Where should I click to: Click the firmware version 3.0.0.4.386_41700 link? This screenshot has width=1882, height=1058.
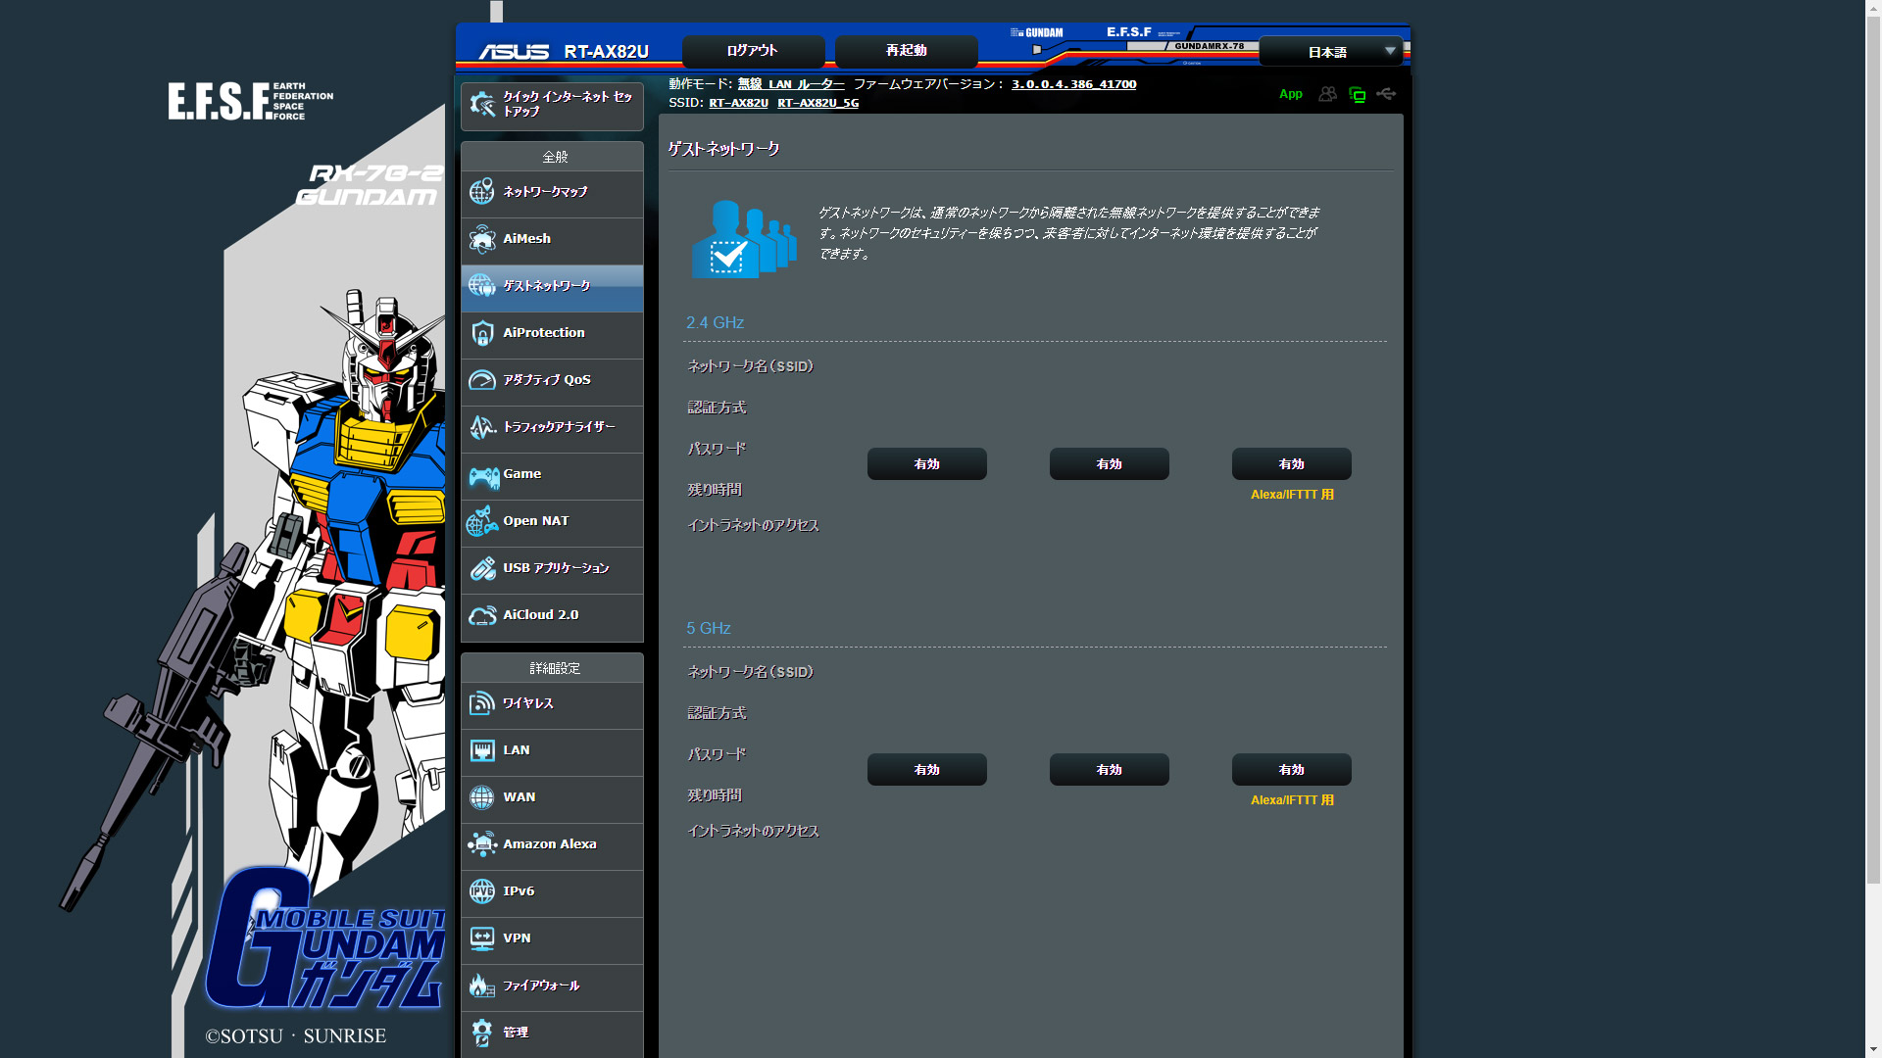click(x=1072, y=84)
